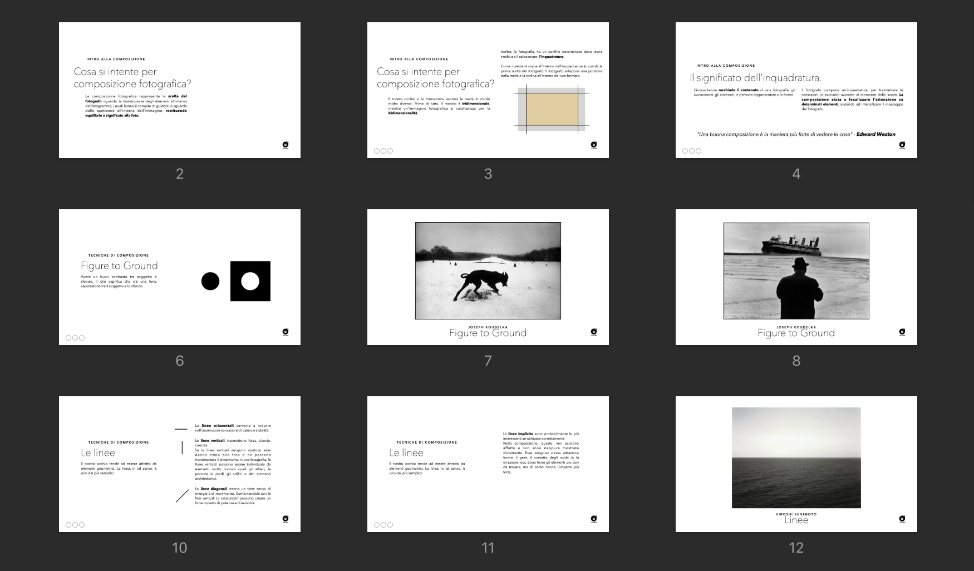
Task: Click the build-order dots on slide 6
Action: pos(75,338)
